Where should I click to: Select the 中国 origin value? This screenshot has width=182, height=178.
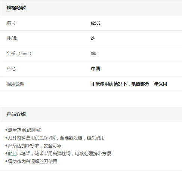tap(95, 69)
